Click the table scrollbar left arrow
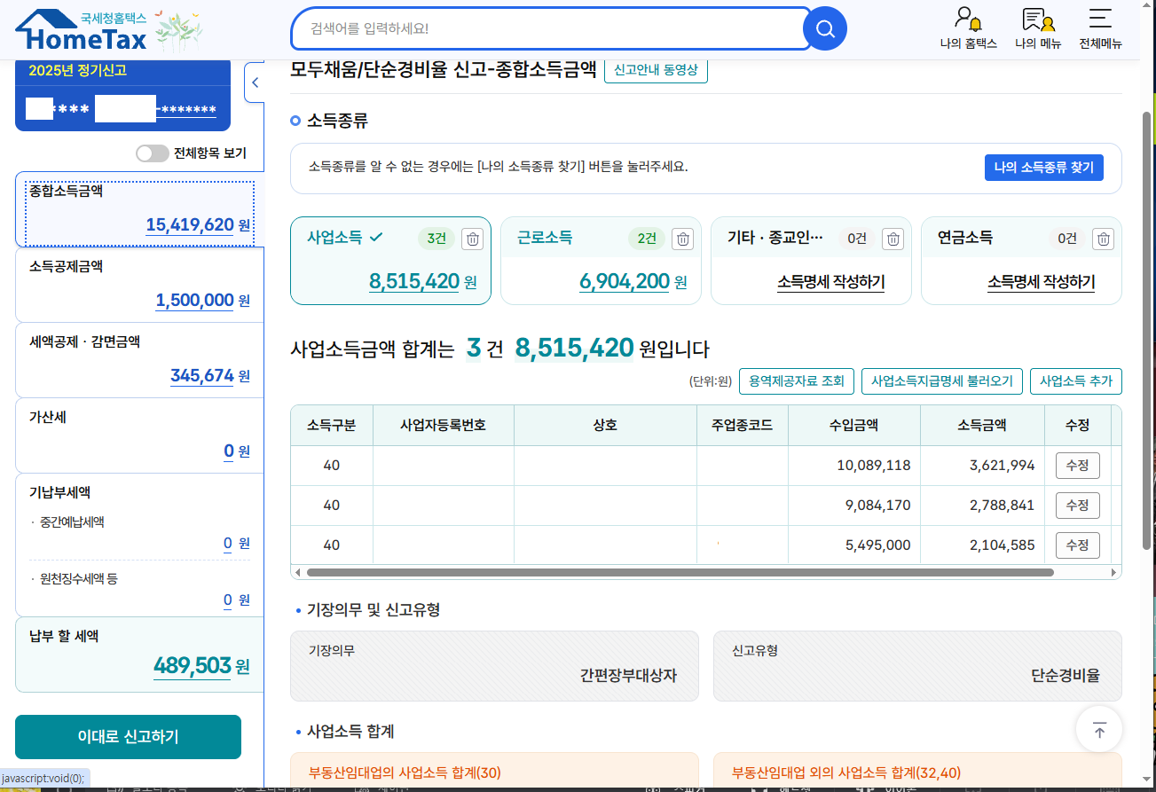The width and height of the screenshot is (1156, 792). coord(296,573)
